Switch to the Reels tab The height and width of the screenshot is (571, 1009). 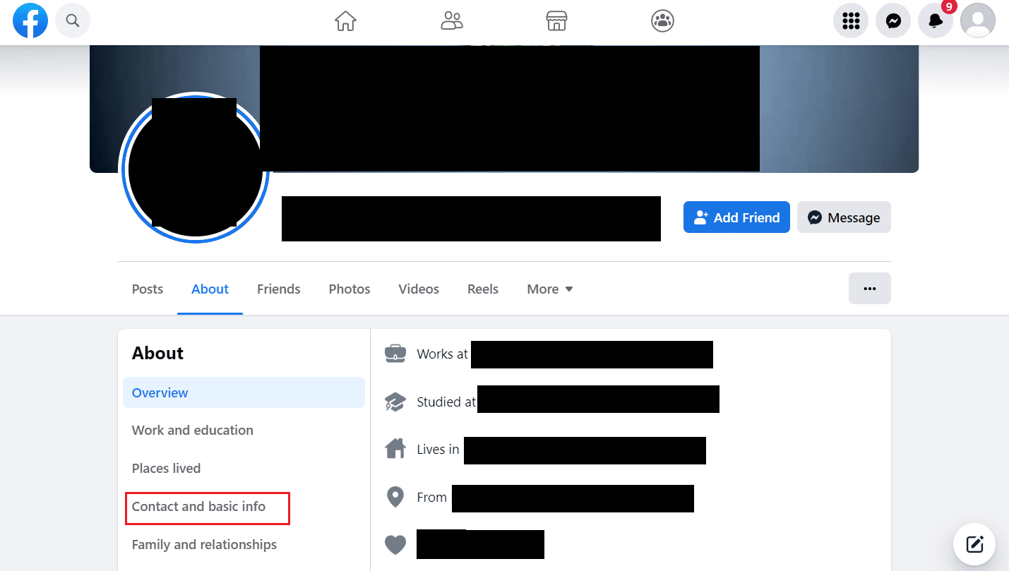coord(482,289)
